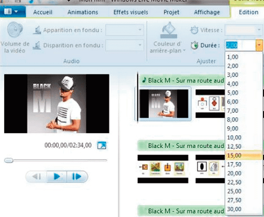Image resolution: width=264 pixels, height=217 pixels.
Task: Open the Animations tab
Action: tap(83, 12)
